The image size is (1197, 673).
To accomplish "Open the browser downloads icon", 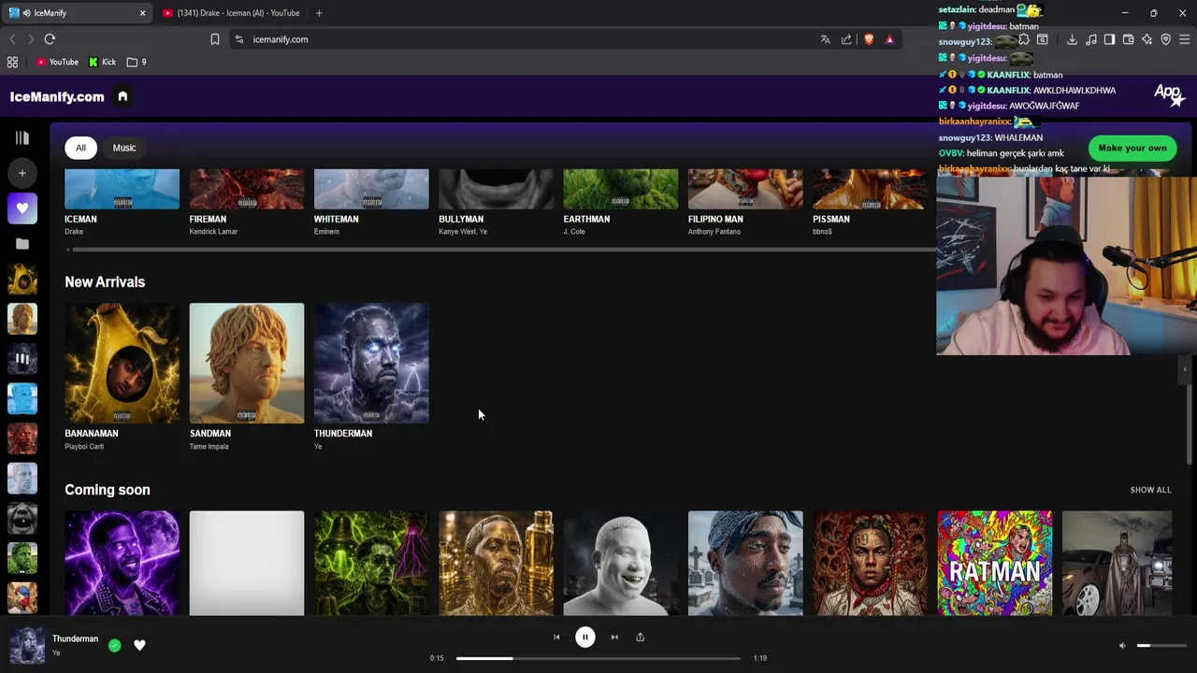I will tap(1072, 39).
